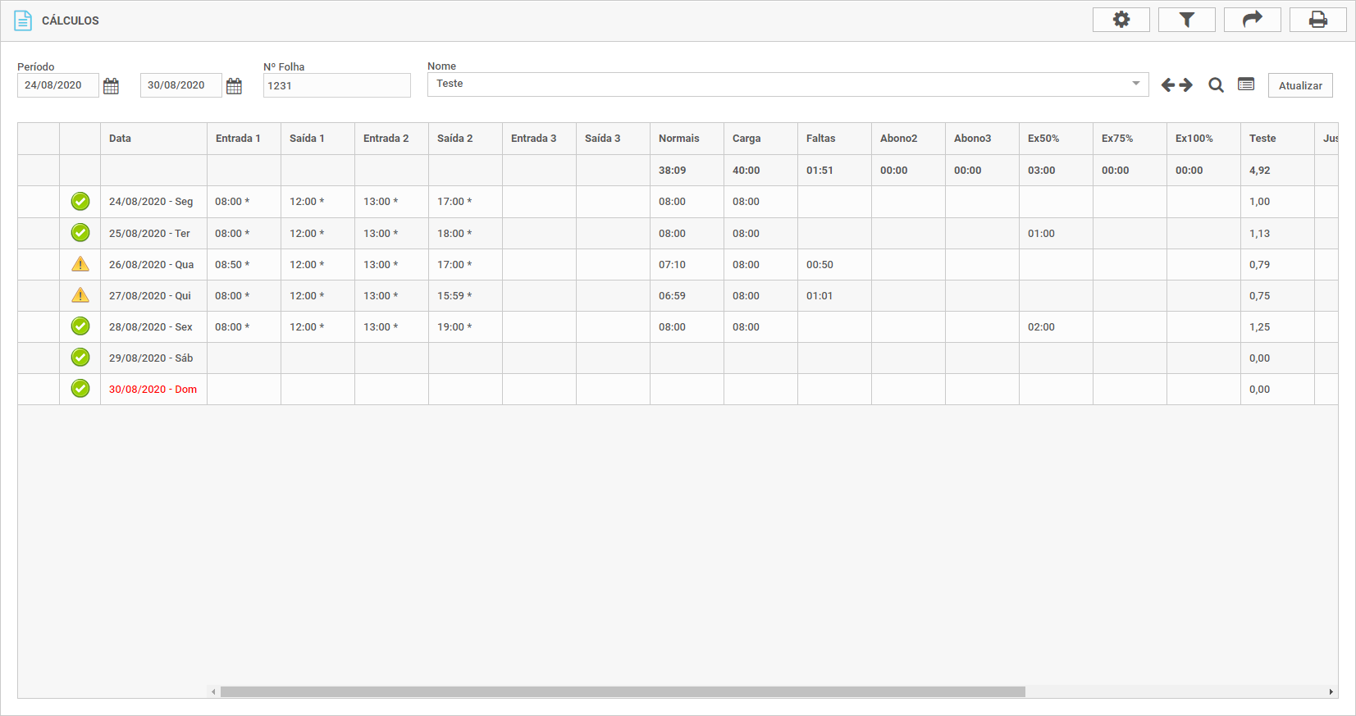1356x716 pixels.
Task: Click warning icon on 26/08/2020 row
Action: pyautogui.click(x=80, y=264)
